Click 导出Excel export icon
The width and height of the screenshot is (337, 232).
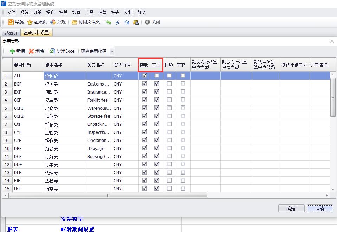pos(53,51)
